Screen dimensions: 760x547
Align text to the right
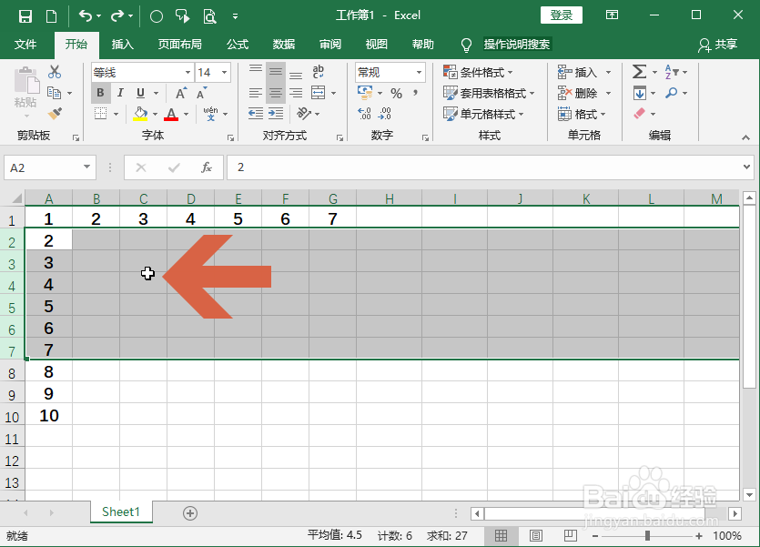(x=296, y=93)
